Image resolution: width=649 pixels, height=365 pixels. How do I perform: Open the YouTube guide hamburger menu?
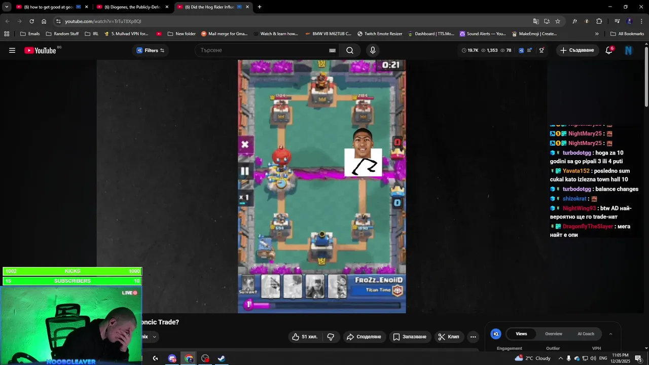click(x=12, y=50)
